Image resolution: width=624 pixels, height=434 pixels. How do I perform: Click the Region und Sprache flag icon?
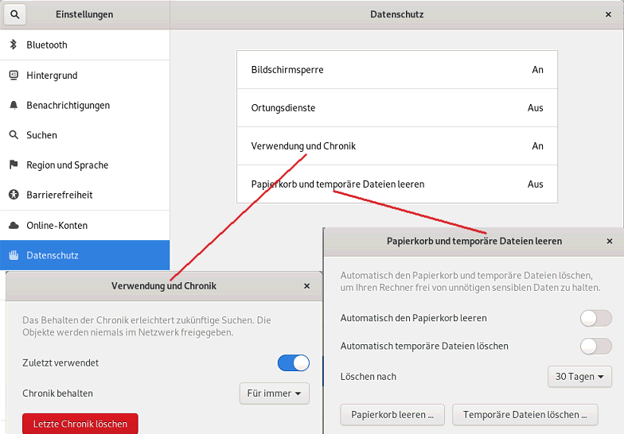[x=14, y=165]
